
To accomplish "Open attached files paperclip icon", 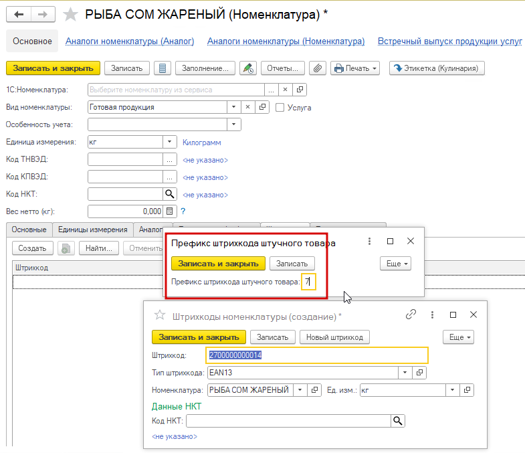I will point(318,68).
